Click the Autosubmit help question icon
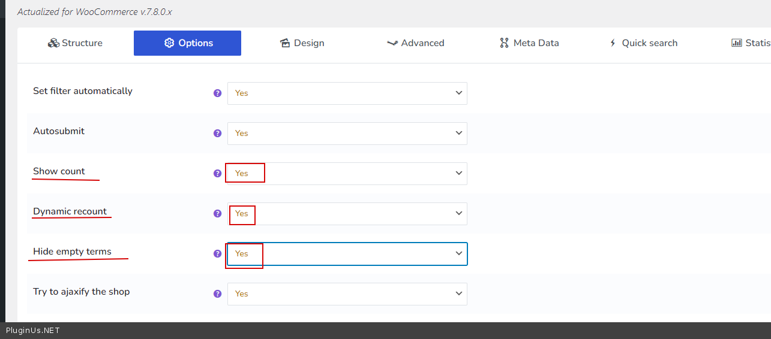Viewport: 771px width, 339px height. (218, 134)
